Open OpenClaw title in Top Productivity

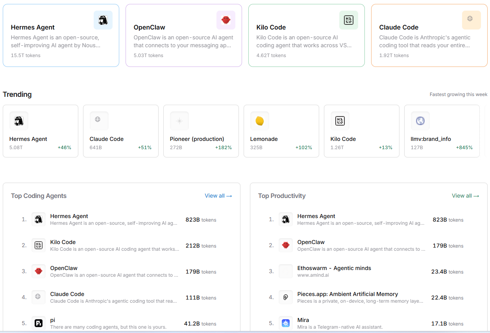coord(311,242)
